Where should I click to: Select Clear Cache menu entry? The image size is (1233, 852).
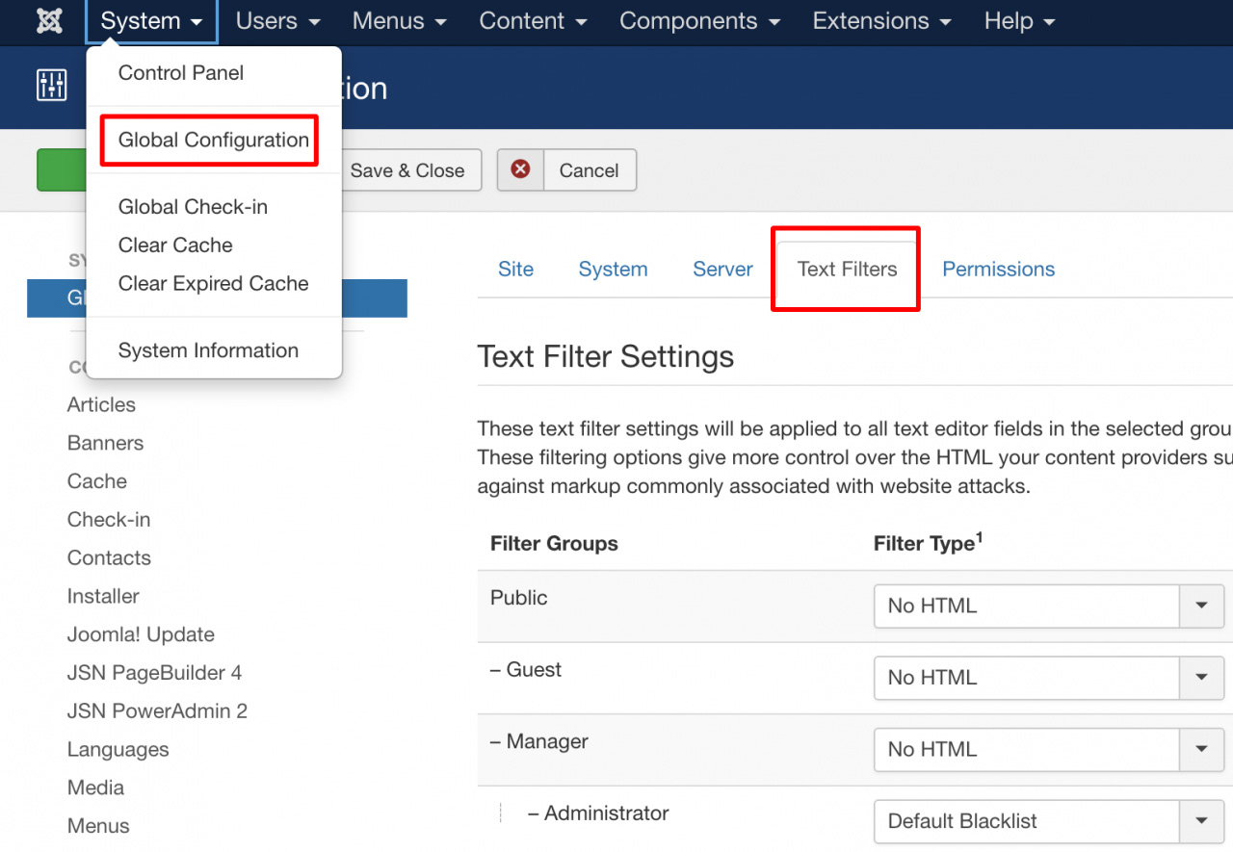(175, 245)
